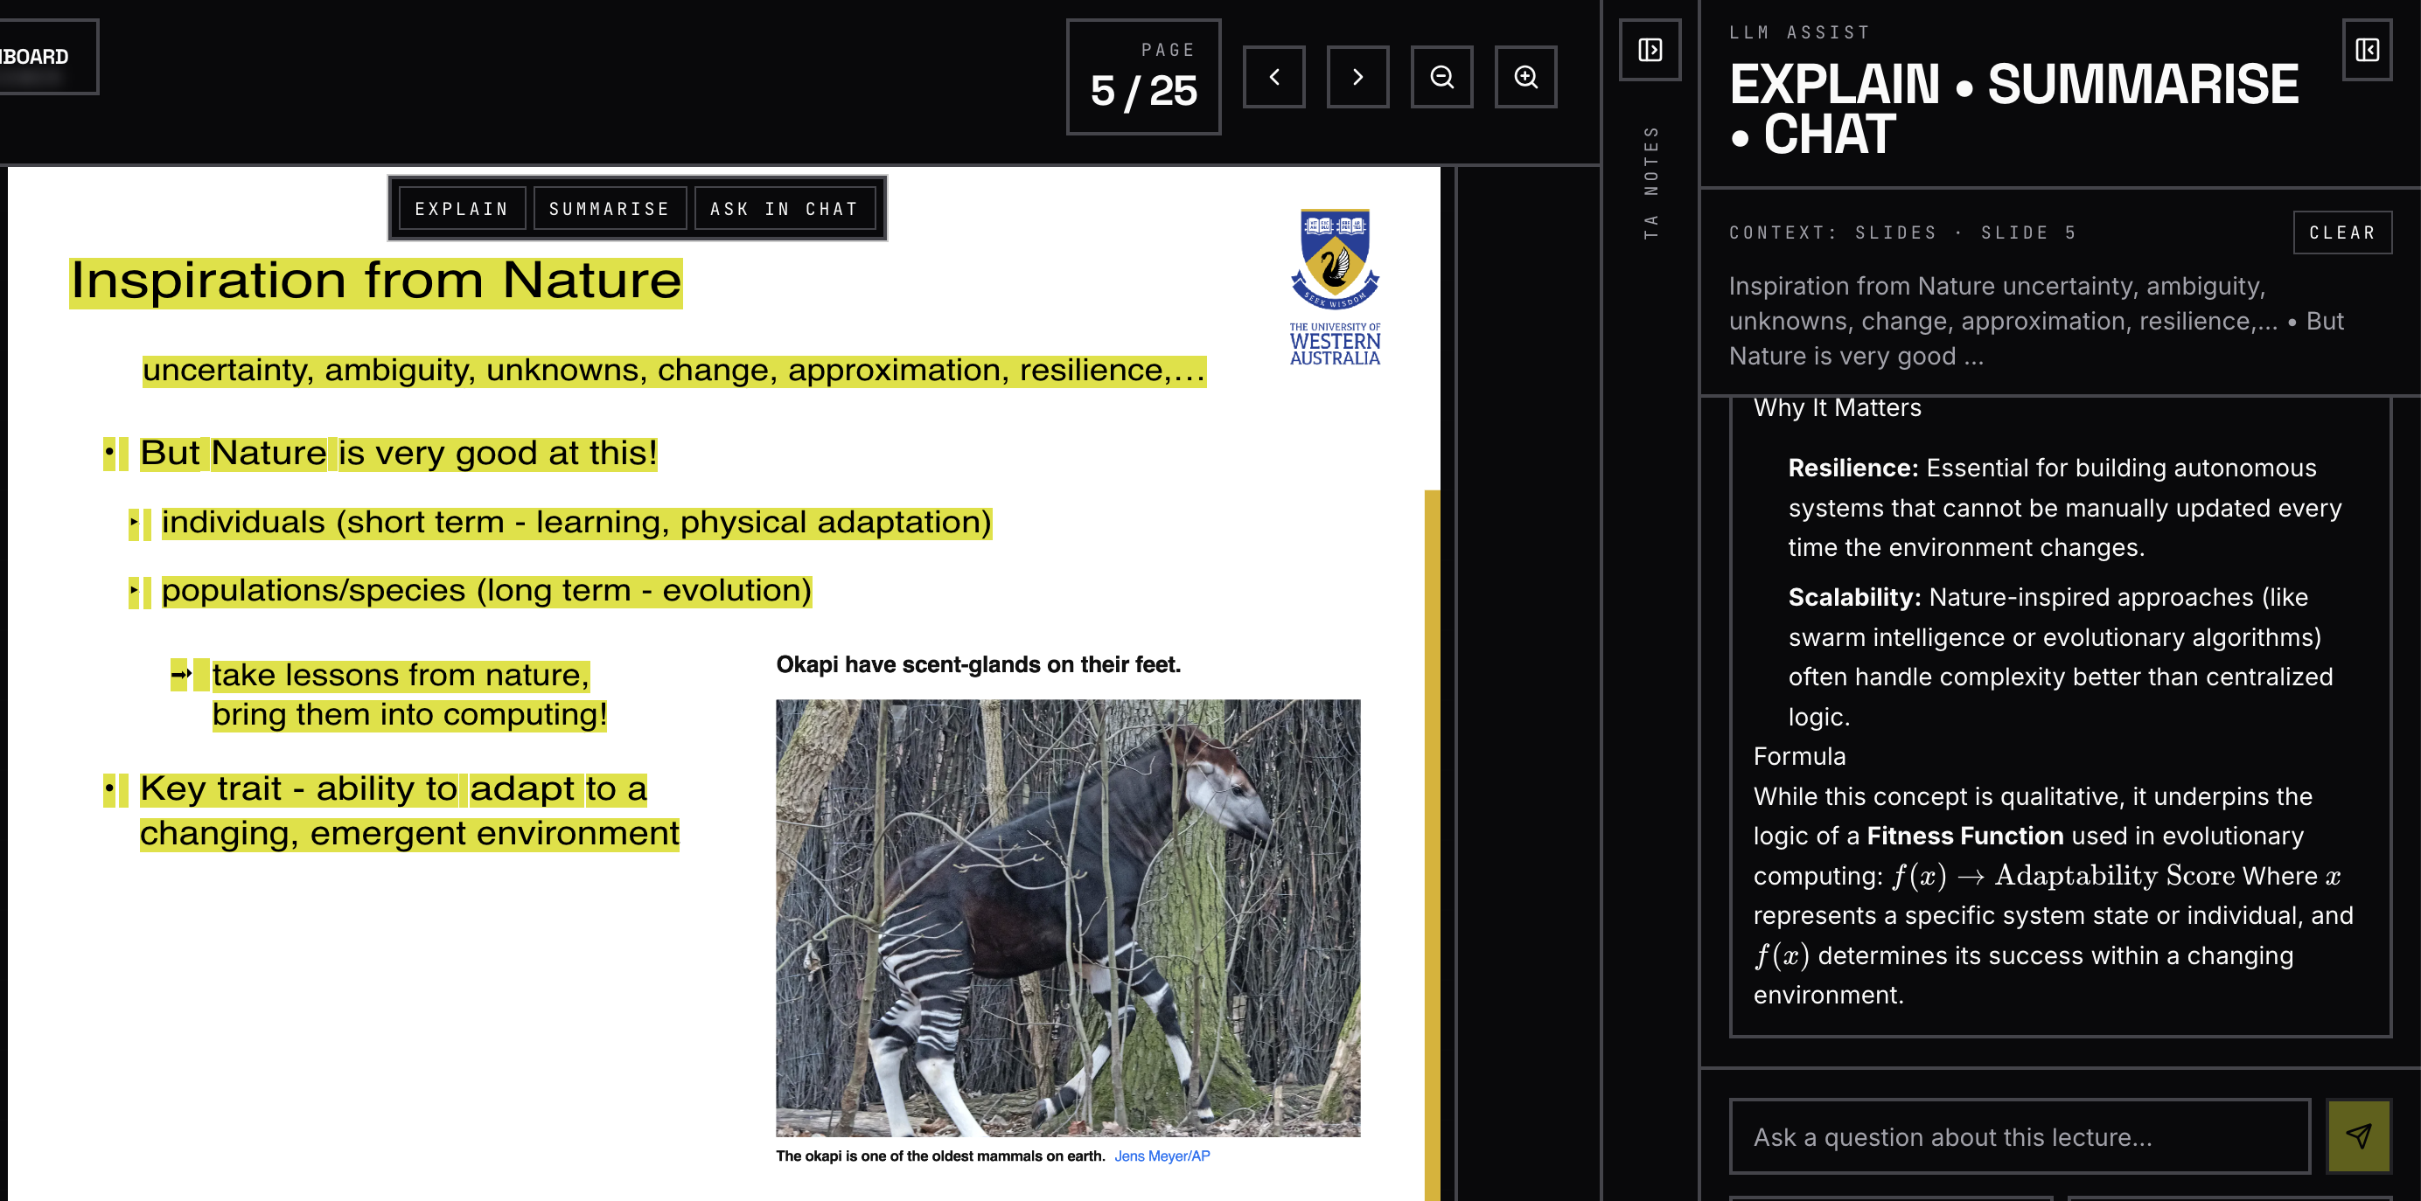This screenshot has height=1201, width=2421.
Task: Select Ask in Chat option
Action: 784,208
